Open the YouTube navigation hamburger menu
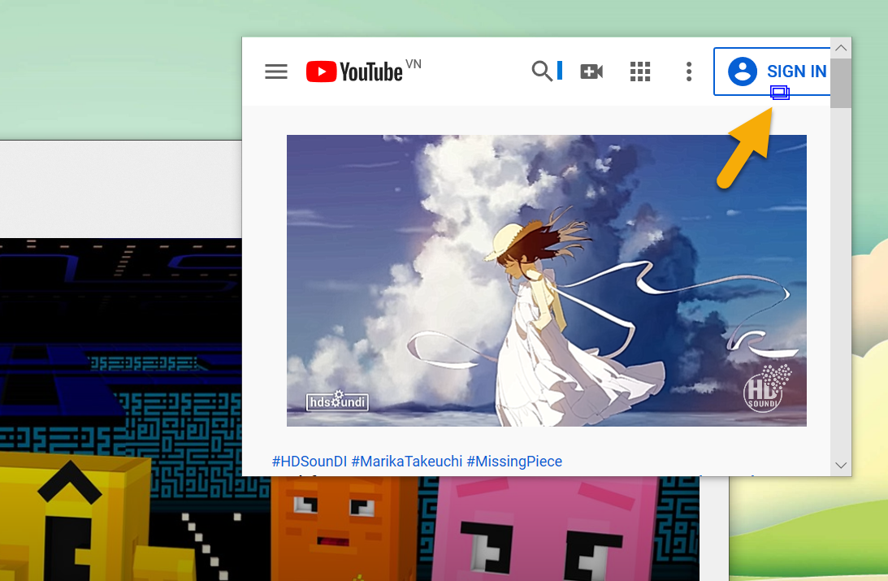888x581 pixels. [275, 72]
